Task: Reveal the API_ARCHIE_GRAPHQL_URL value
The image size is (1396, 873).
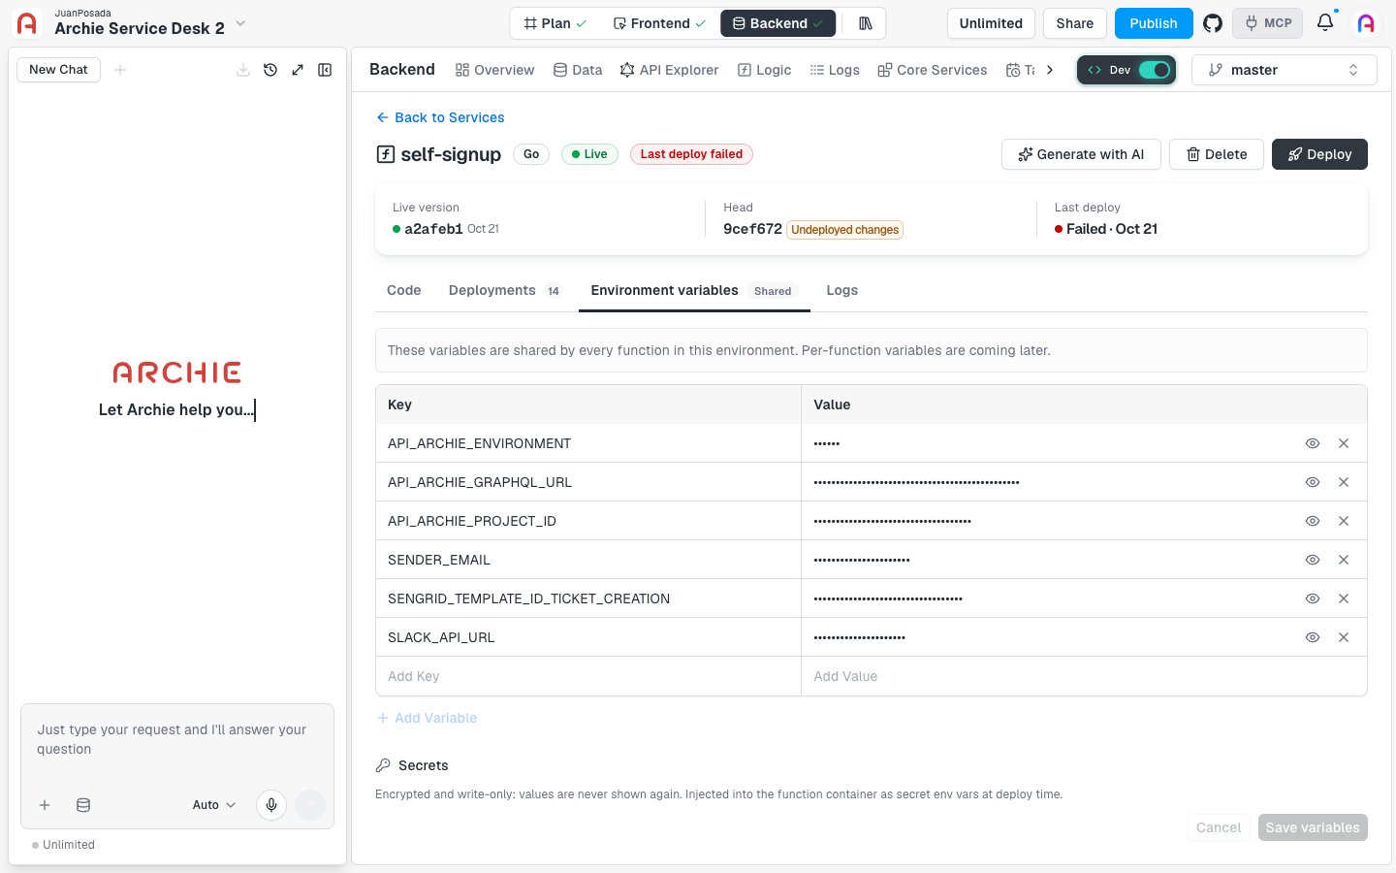Action: tap(1313, 482)
